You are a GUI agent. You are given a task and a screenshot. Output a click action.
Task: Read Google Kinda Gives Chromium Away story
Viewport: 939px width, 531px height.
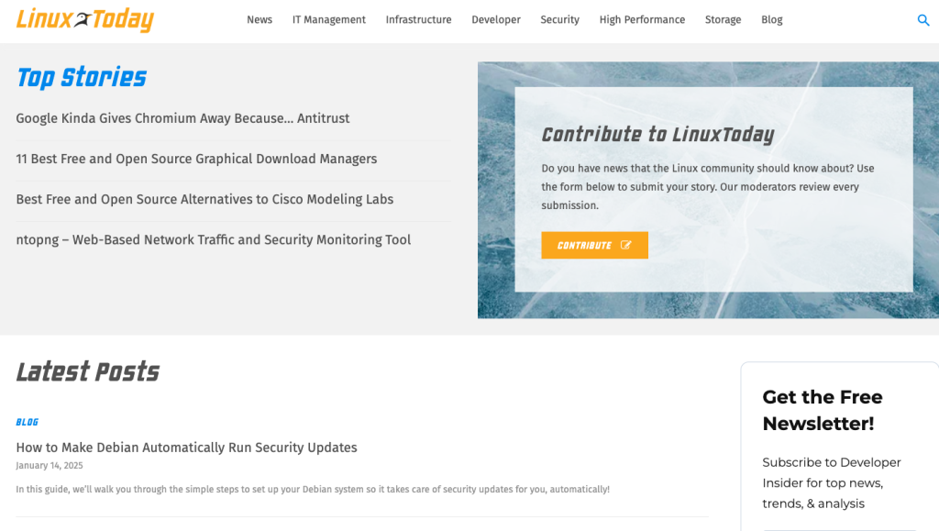(182, 118)
